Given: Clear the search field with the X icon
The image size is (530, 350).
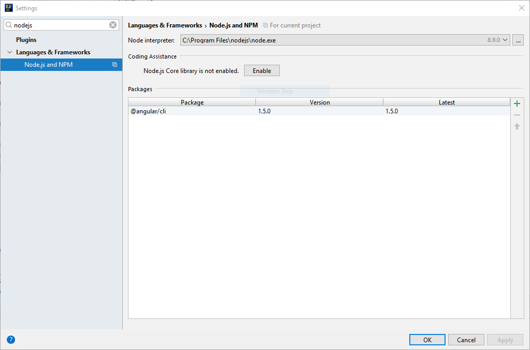Looking at the screenshot, I should click(113, 25).
